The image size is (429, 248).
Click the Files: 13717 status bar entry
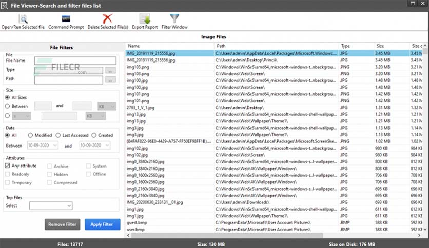[x=70, y=244]
